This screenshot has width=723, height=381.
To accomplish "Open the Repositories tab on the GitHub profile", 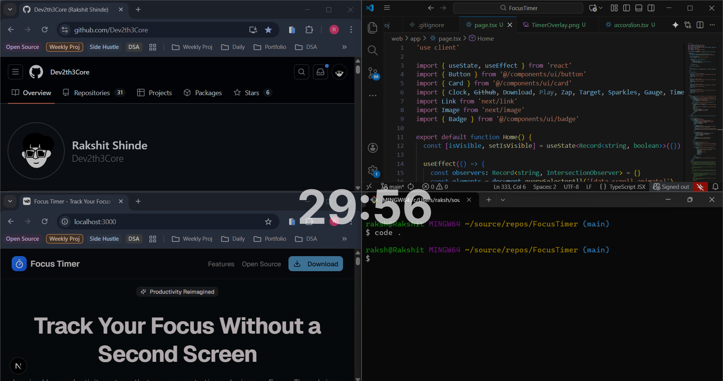I will point(93,93).
